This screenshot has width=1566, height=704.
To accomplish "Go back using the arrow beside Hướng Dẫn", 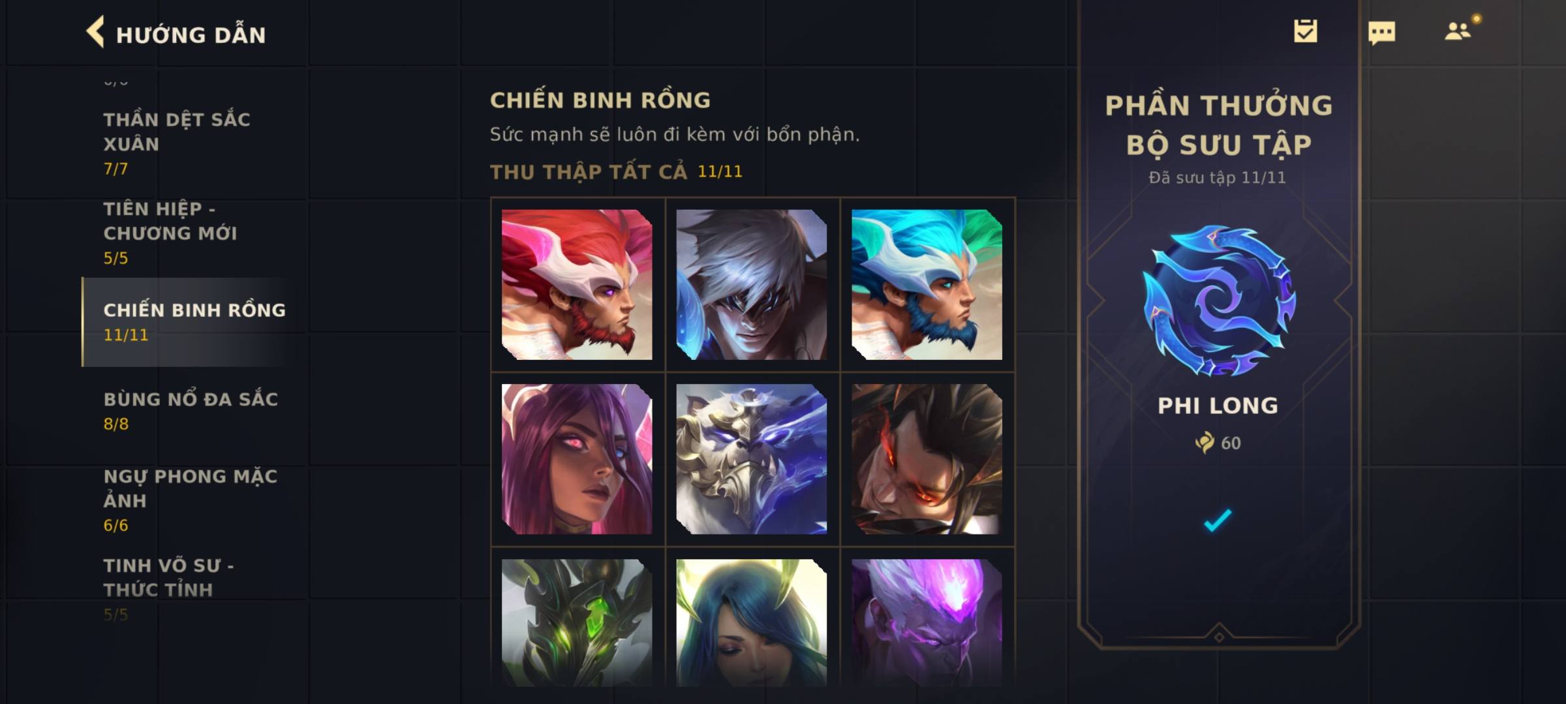I will pyautogui.click(x=95, y=32).
